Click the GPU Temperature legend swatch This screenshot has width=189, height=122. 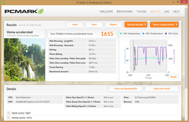click(x=143, y=34)
